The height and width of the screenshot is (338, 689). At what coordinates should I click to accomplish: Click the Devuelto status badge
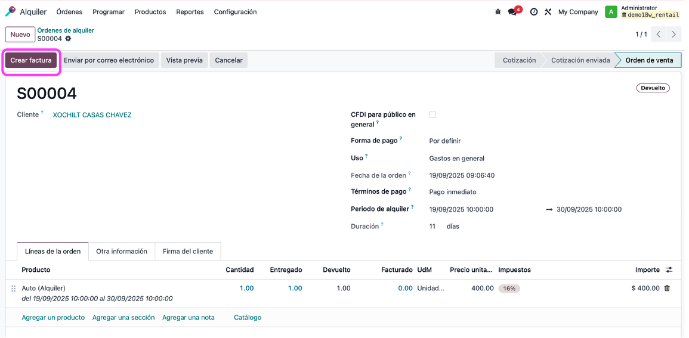click(x=653, y=88)
